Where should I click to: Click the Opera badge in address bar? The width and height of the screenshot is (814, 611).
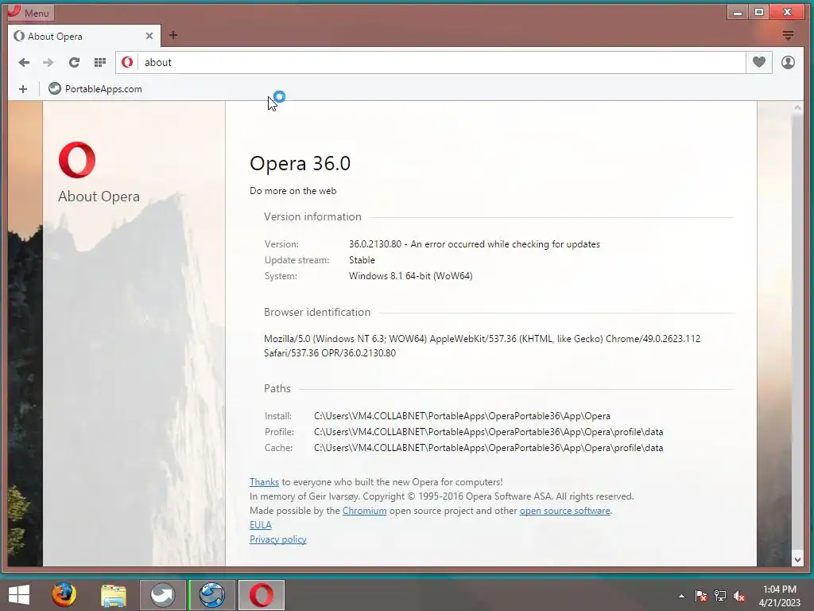pyautogui.click(x=127, y=62)
